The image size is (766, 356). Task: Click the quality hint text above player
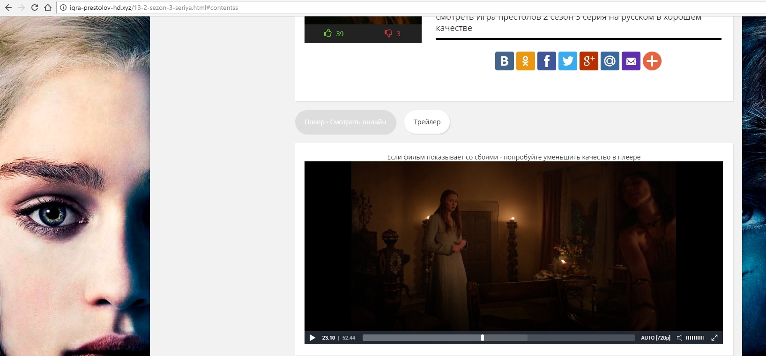pyautogui.click(x=513, y=157)
